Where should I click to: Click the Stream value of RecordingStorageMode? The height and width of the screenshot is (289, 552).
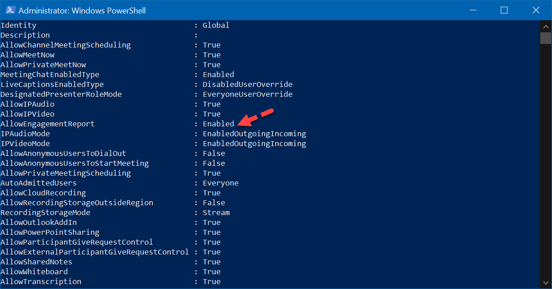point(216,212)
